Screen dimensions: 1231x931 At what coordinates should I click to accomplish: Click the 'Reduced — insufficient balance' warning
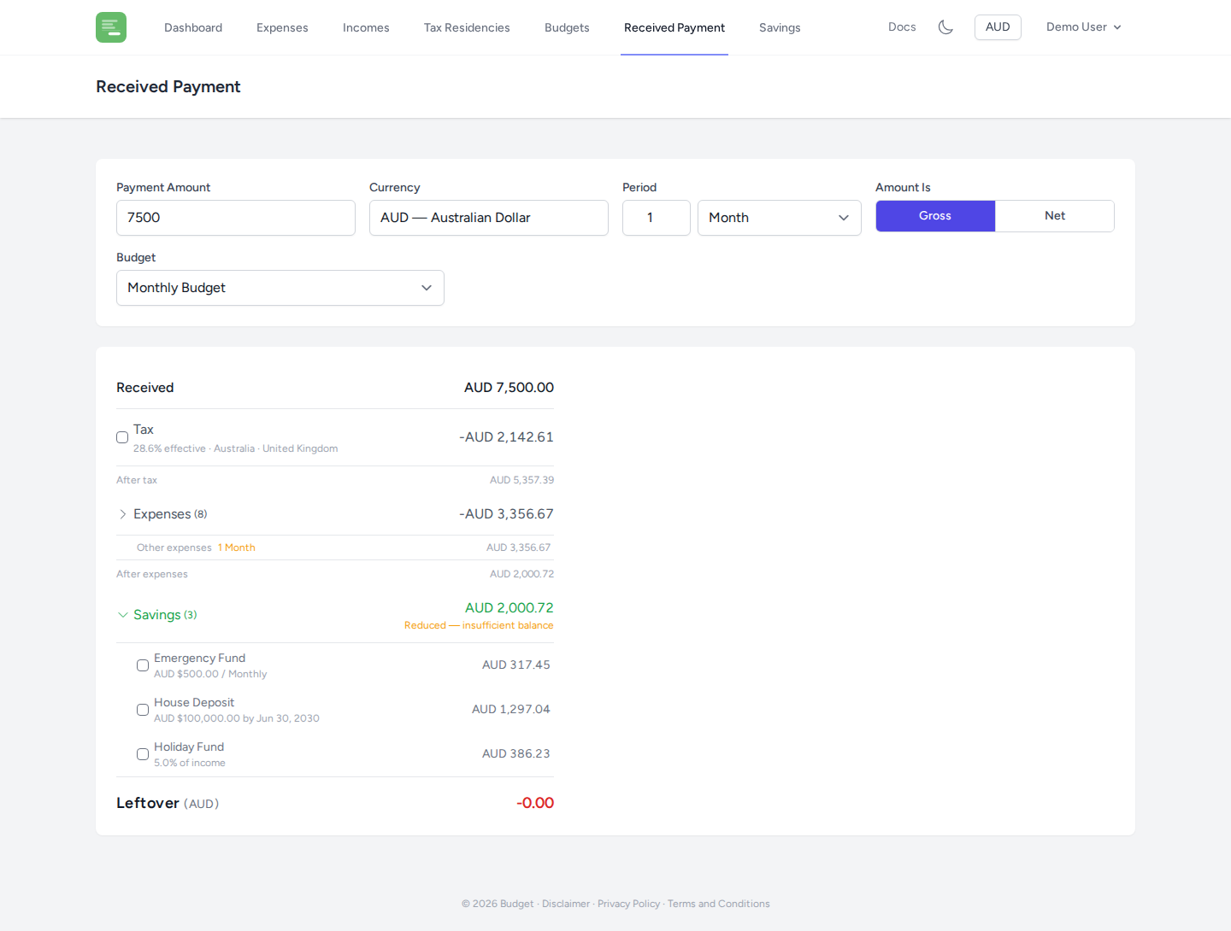tap(479, 625)
